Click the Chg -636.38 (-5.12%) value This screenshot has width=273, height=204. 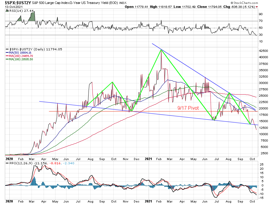[239, 7]
